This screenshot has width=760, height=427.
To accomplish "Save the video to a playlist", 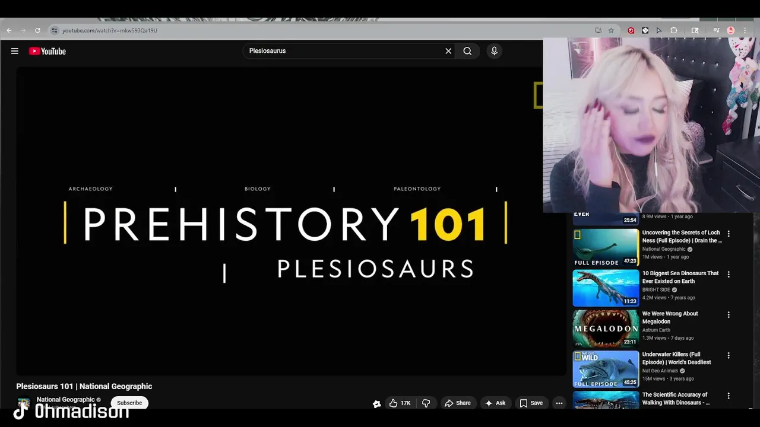I will (531, 403).
